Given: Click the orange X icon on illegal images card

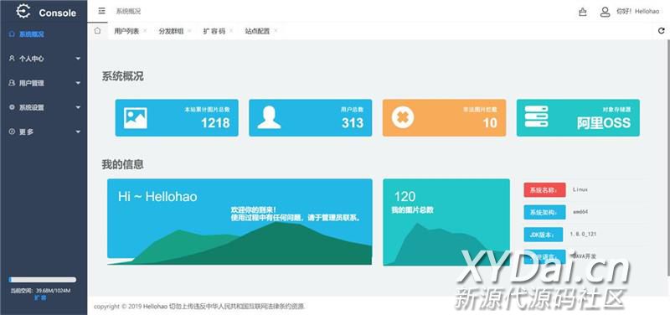Looking at the screenshot, I should point(403,117).
